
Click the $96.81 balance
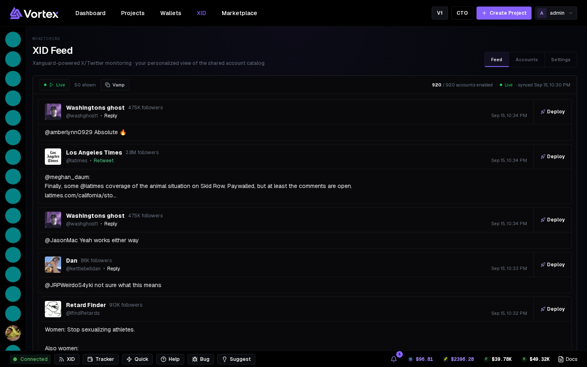(420, 359)
